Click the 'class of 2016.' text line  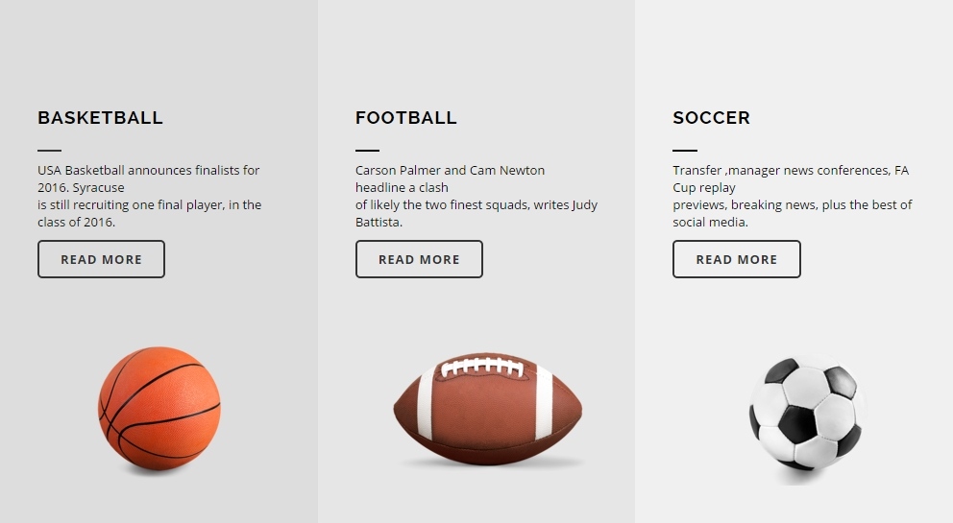point(77,222)
